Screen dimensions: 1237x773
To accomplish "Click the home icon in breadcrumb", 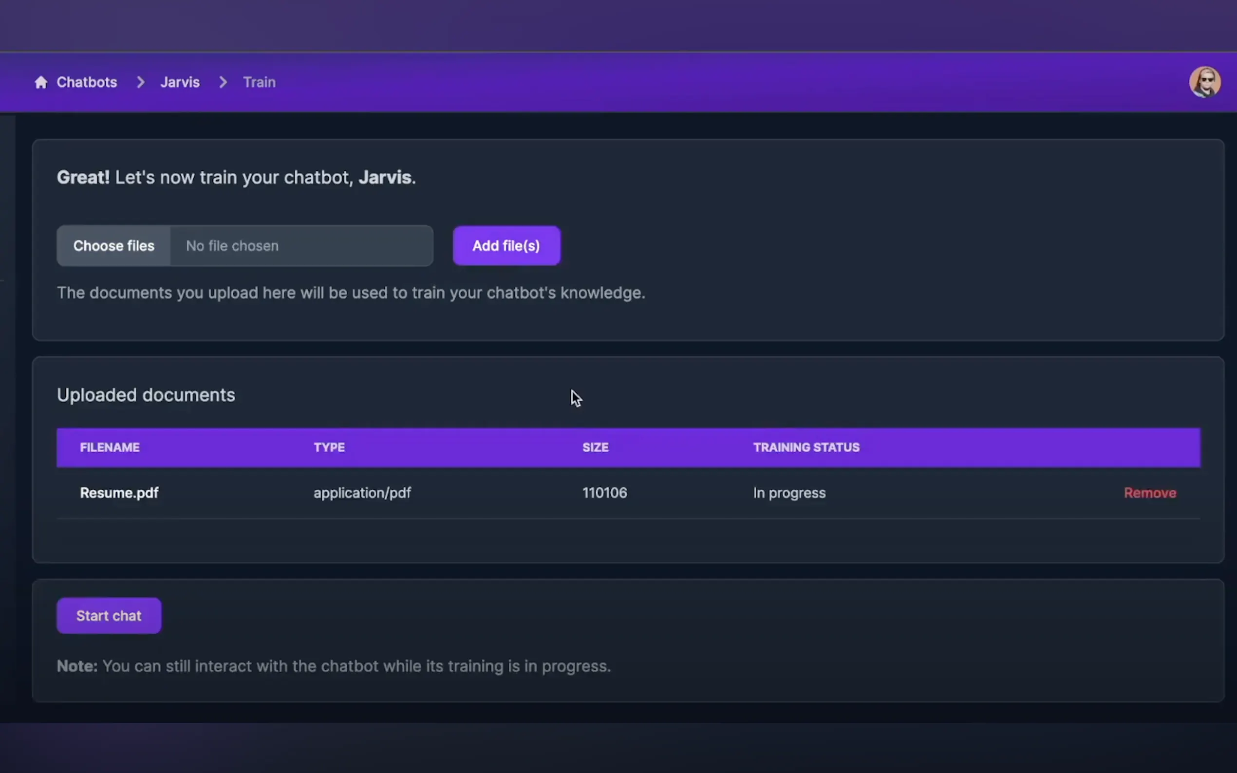I will (x=41, y=82).
